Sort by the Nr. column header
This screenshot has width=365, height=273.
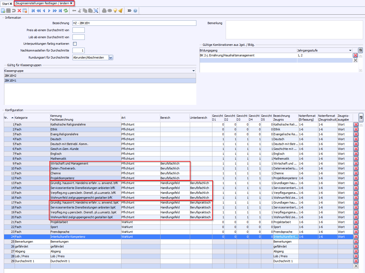point(8,118)
